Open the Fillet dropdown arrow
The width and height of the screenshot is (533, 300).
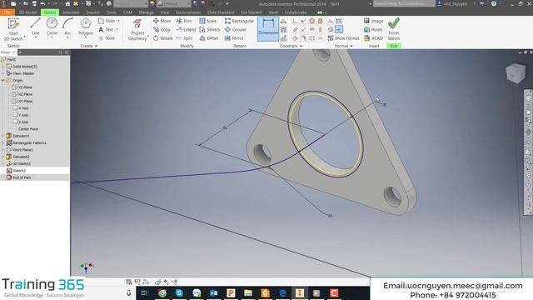(118, 21)
